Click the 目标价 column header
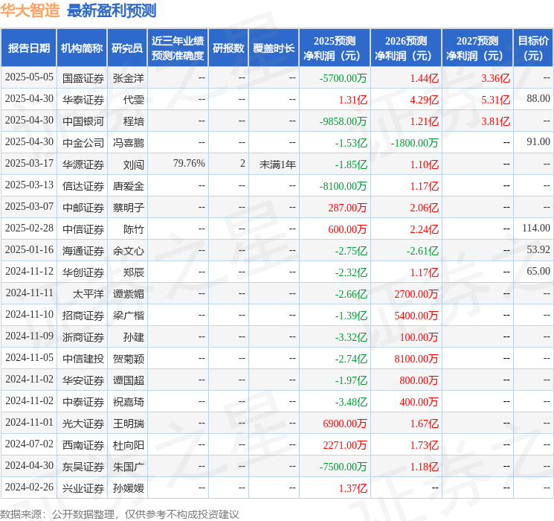The image size is (554, 521). [x=533, y=48]
